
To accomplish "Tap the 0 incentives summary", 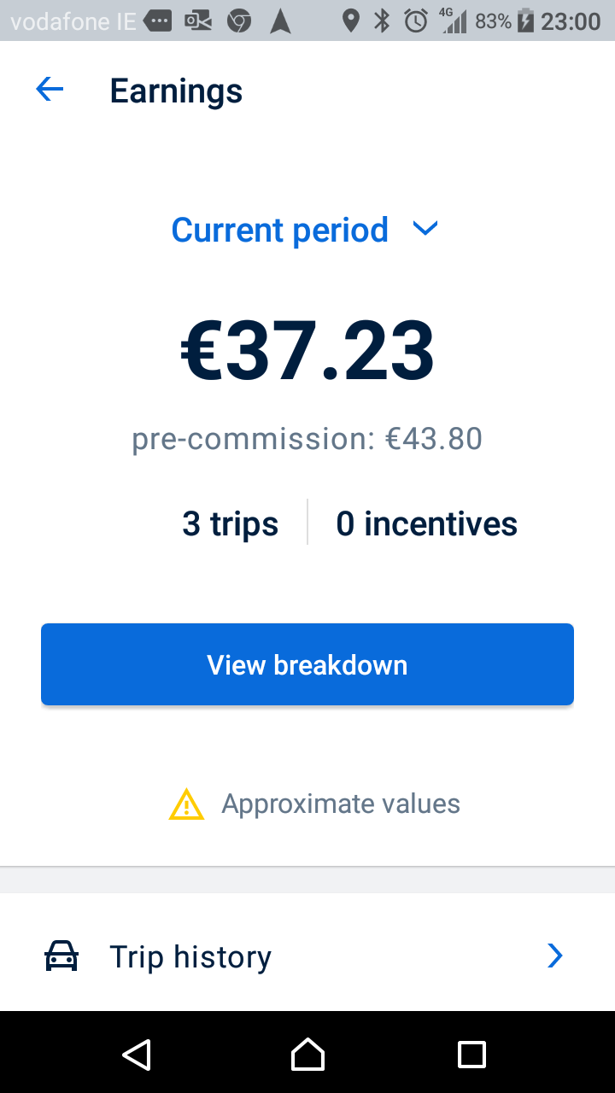I will click(426, 523).
